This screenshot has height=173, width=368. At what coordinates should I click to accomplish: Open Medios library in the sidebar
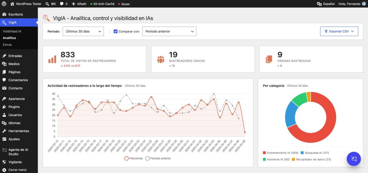click(x=19, y=64)
